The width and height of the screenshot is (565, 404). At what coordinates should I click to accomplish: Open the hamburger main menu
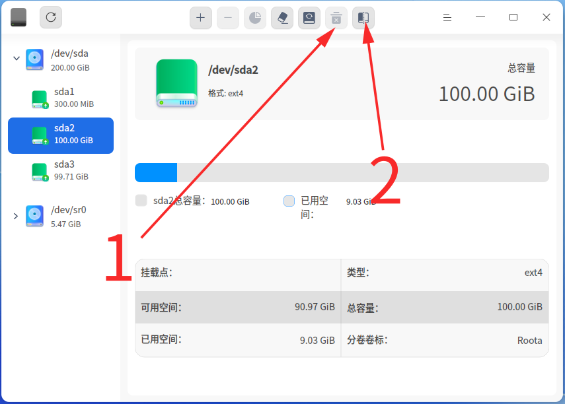[447, 17]
